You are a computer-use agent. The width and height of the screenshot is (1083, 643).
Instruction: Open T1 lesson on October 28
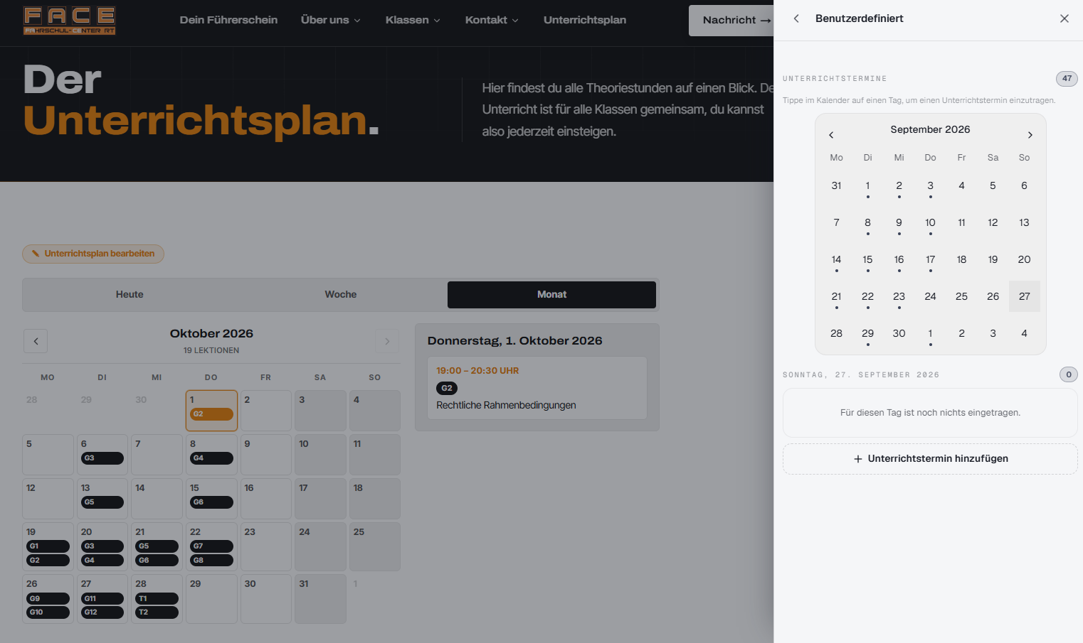tap(157, 599)
